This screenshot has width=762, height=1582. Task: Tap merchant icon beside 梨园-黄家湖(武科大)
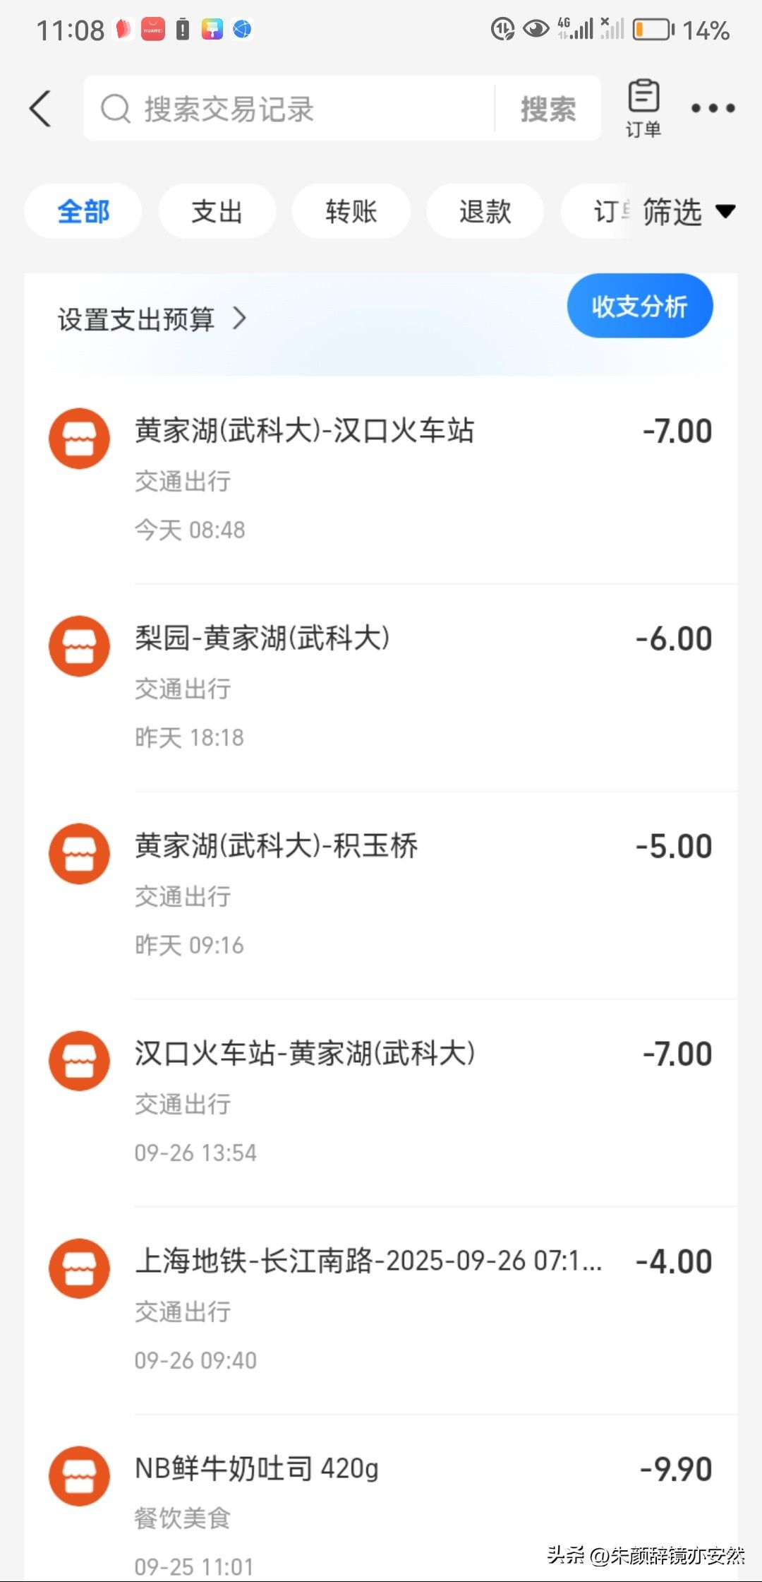(x=79, y=646)
